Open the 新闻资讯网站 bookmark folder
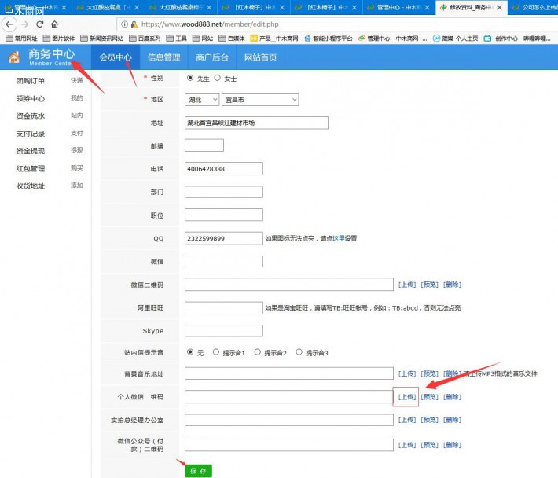Viewport: 558px width, 478px height. click(x=102, y=39)
